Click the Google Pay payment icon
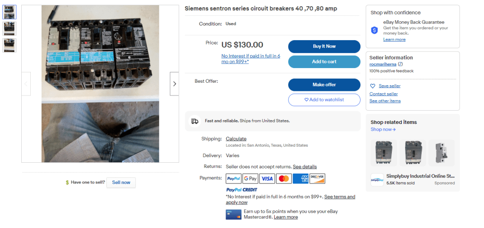 point(250,178)
